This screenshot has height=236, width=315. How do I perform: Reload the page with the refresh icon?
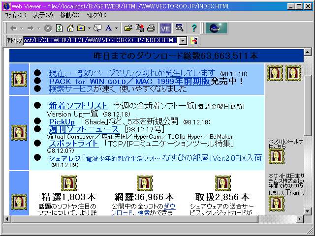click(59, 28)
